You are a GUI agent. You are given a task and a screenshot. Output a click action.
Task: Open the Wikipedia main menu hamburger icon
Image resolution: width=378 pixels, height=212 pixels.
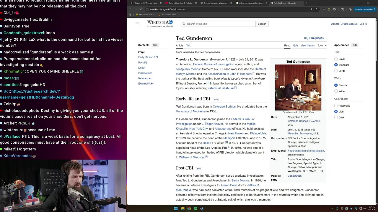(137, 24)
